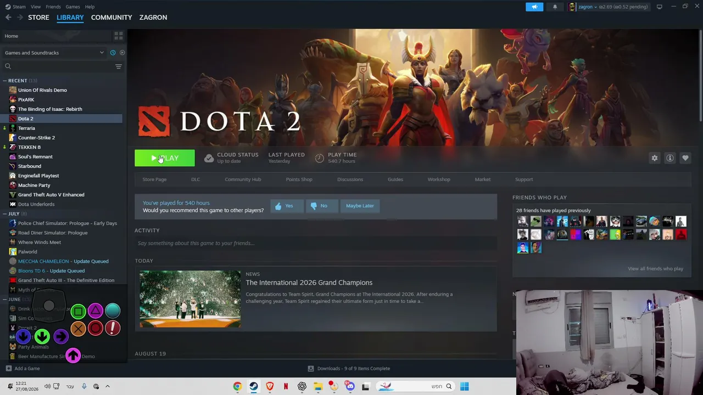Go forward with the navigation arrow
This screenshot has height=395, width=703.
point(20,18)
